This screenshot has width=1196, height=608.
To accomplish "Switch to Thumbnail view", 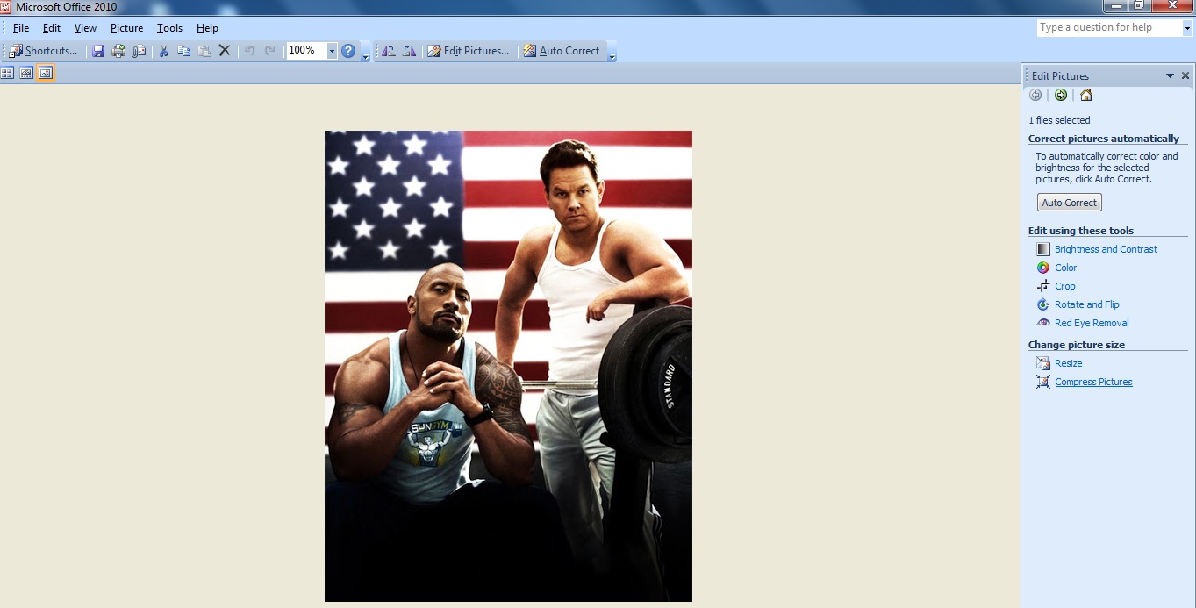I will (7, 73).
